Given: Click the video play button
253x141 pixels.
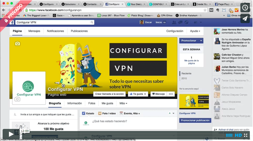Looking at the screenshot, I should [x=11, y=134].
